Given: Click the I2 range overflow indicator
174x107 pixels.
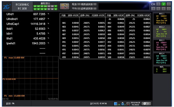Looking at the screenshot, I should click(39, 9).
